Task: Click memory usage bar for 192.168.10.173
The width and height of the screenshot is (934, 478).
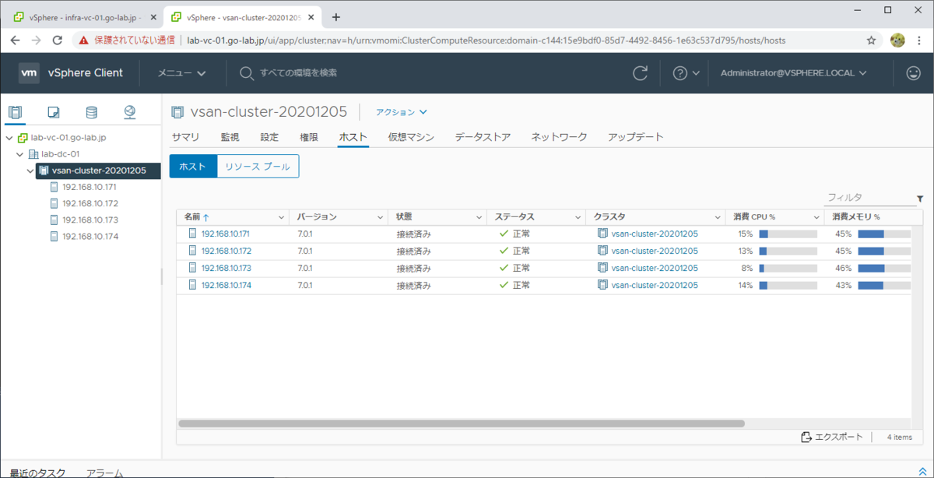Action: [884, 268]
